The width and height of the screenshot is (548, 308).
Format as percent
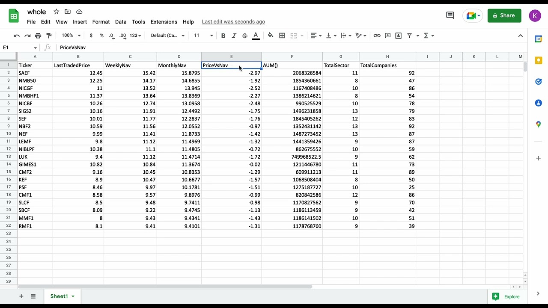point(101,36)
